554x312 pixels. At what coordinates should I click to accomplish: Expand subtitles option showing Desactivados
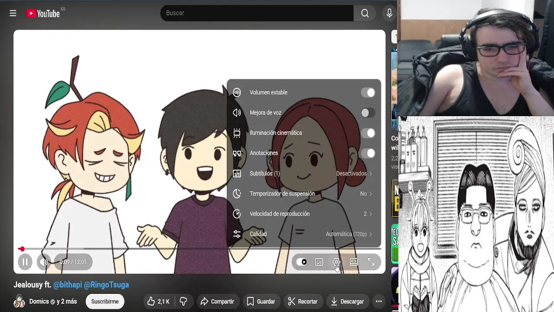tap(354, 173)
